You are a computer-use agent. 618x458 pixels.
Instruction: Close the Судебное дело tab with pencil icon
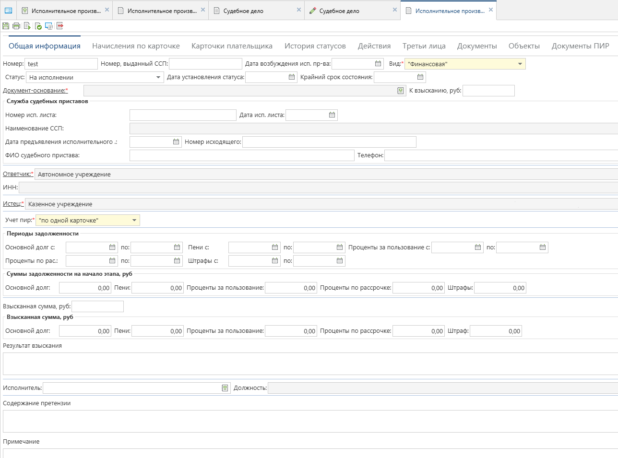395,10
